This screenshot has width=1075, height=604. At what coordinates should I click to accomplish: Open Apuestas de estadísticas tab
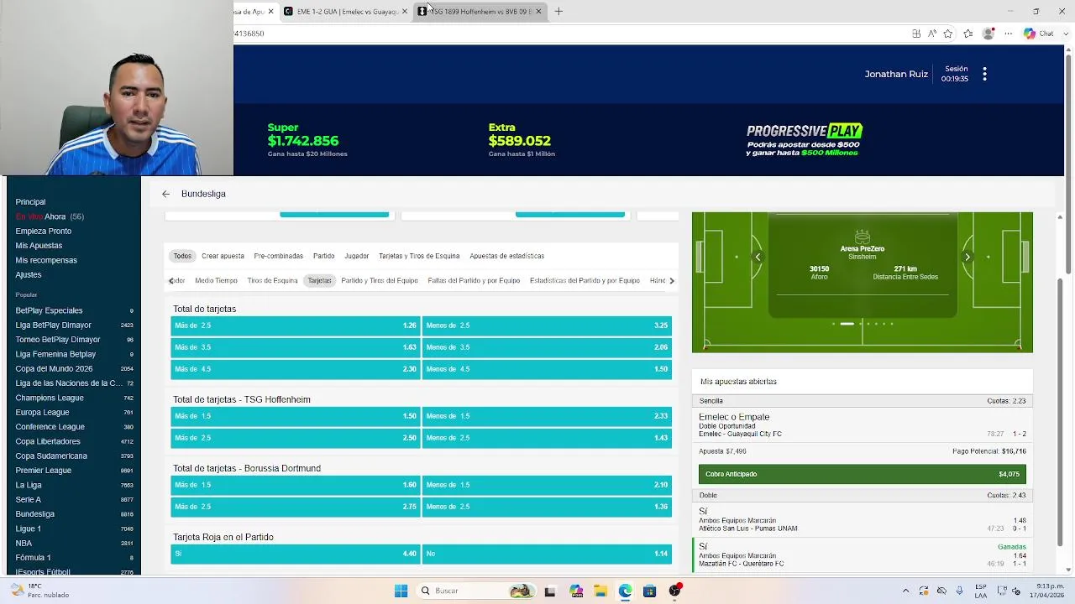pyautogui.click(x=506, y=256)
